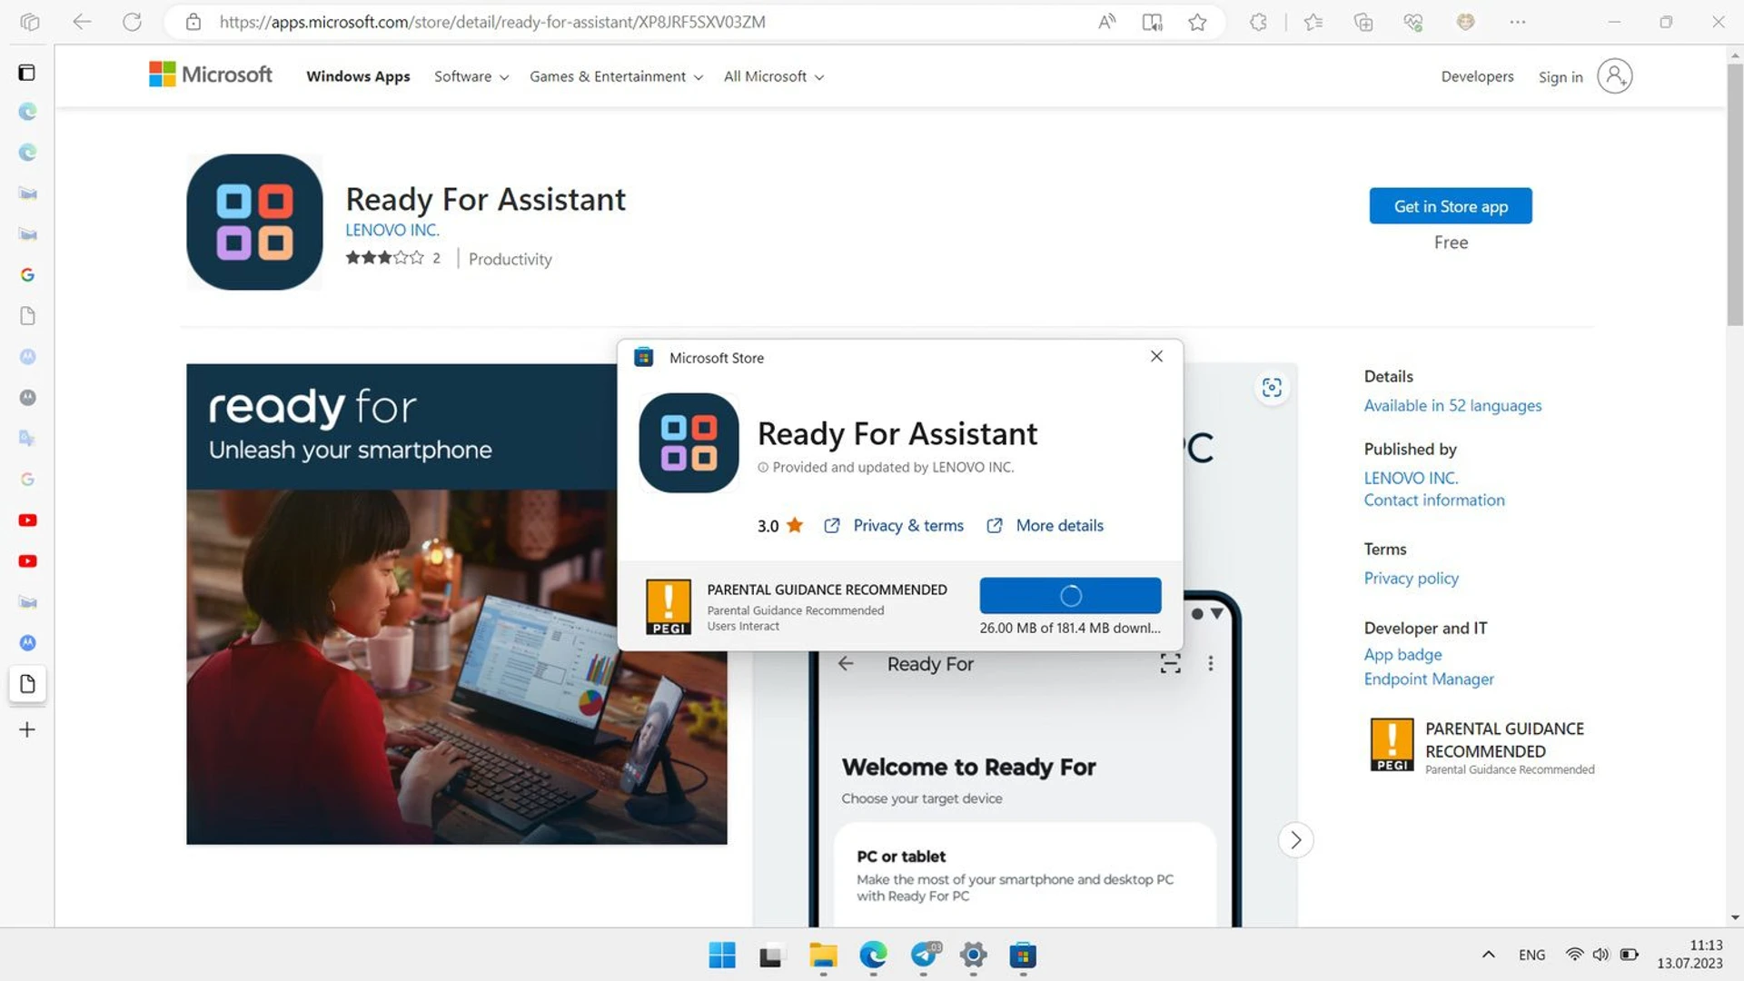
Task: Show hidden system tray icons
Action: [x=1488, y=955]
